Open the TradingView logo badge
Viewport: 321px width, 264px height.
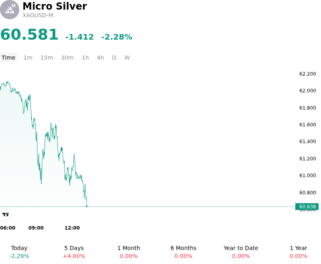5,214
